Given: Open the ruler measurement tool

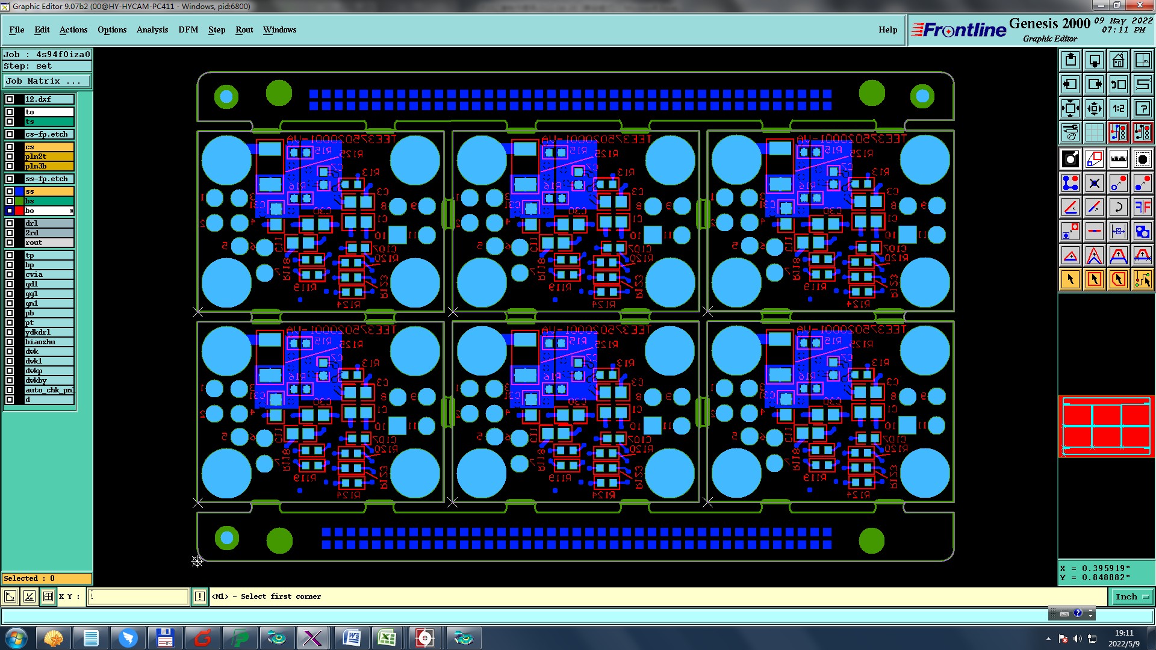Looking at the screenshot, I should pyautogui.click(x=1118, y=159).
